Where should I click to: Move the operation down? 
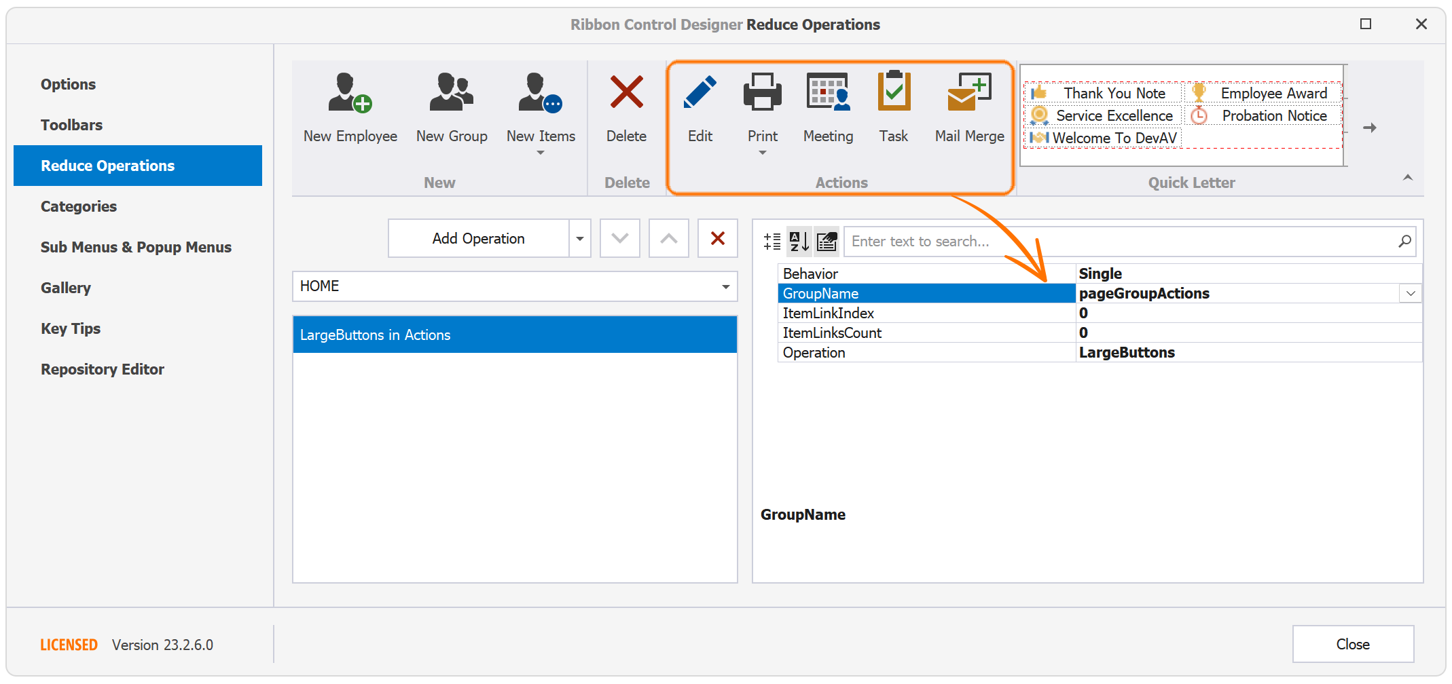620,238
